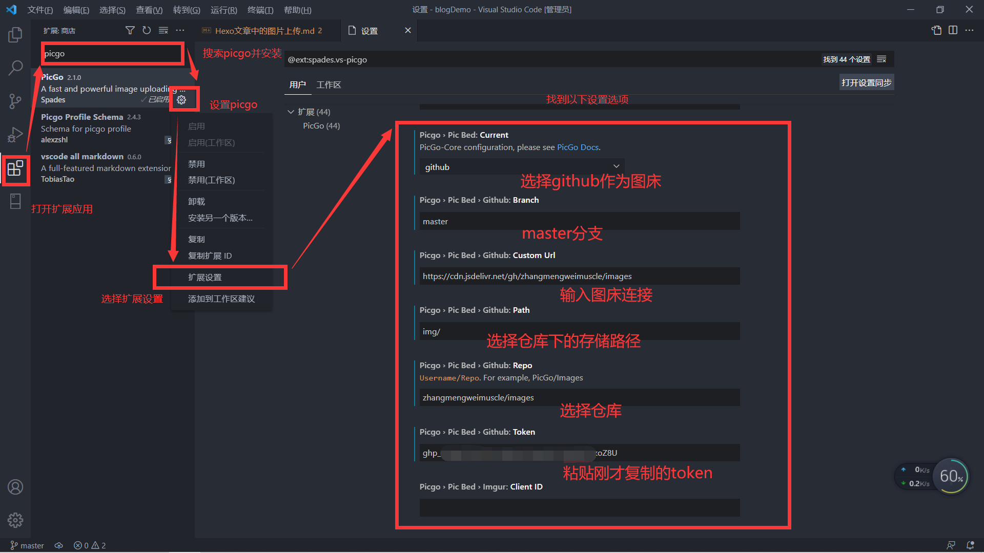Open the 帮助(H) menu

(298, 10)
